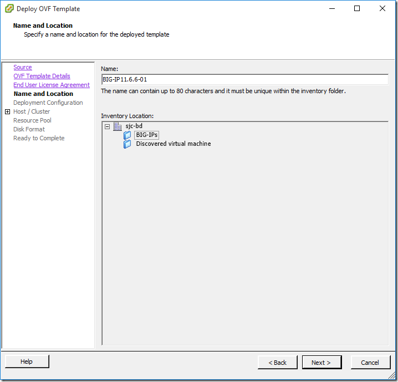Collapse the sjc-bd tree node
This screenshot has height=382, width=398.
[108, 126]
